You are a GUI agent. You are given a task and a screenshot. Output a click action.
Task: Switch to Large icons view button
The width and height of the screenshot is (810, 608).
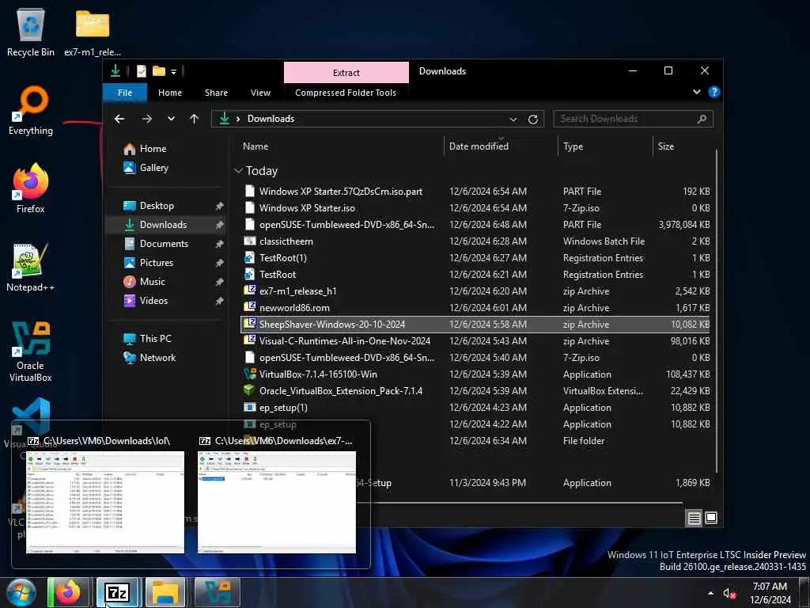(x=711, y=518)
